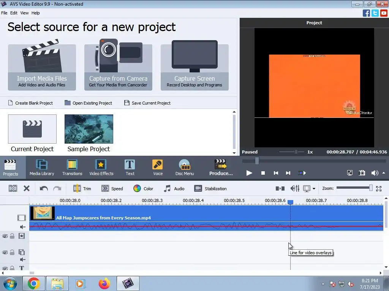Select the Current Project thumbnail
This screenshot has width=389, height=291.
[x=32, y=129]
